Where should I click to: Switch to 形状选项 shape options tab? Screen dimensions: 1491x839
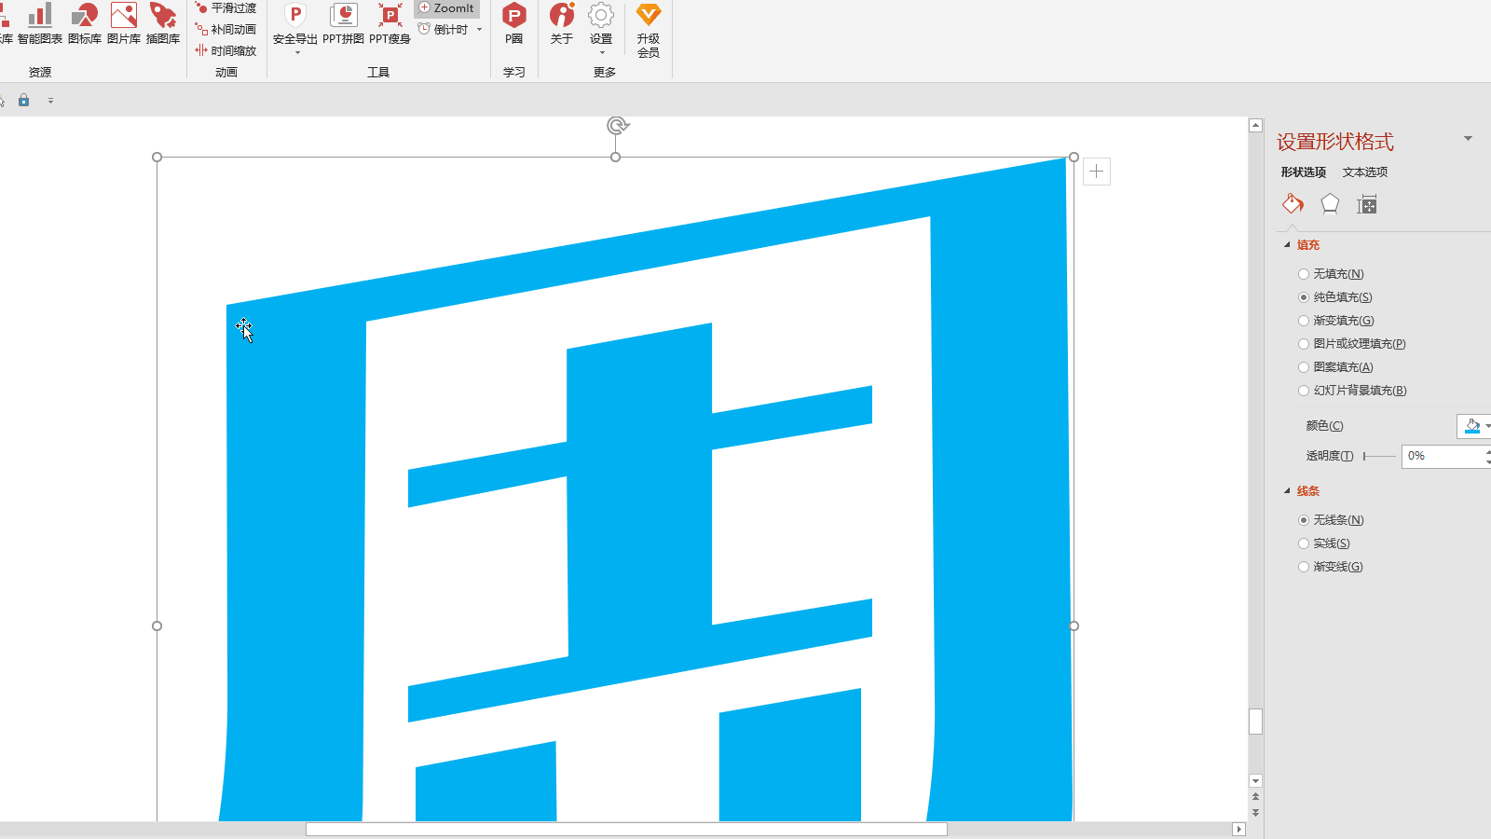tap(1303, 172)
